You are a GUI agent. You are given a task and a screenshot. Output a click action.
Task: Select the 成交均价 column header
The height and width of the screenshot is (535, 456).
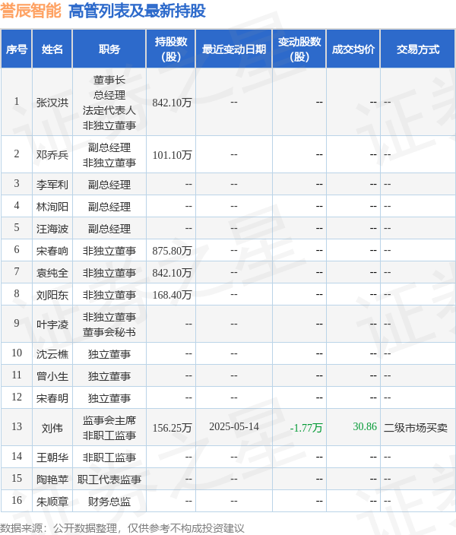tap(353, 49)
